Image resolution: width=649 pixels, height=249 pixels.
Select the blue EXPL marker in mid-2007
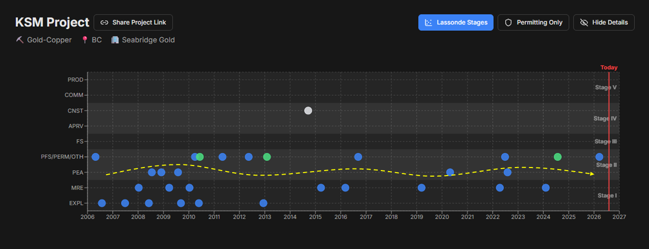(125, 203)
